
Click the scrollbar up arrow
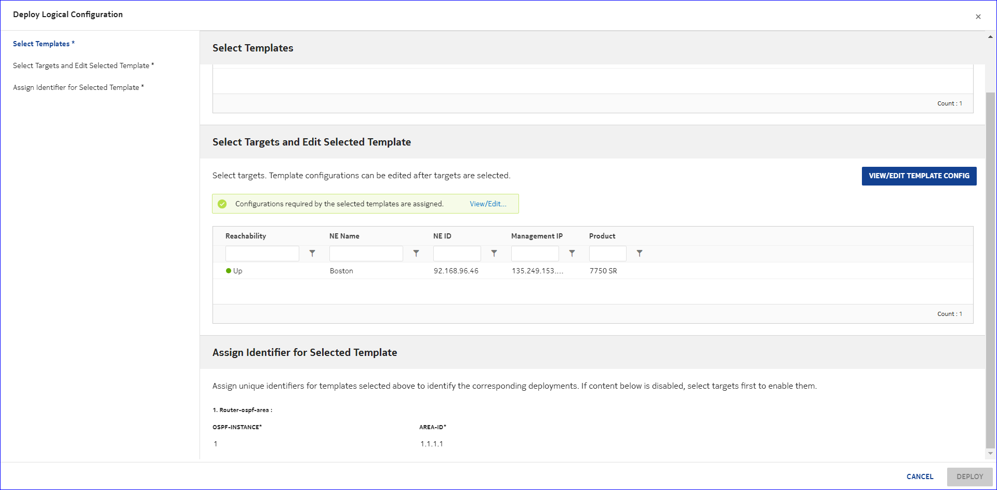coord(990,37)
